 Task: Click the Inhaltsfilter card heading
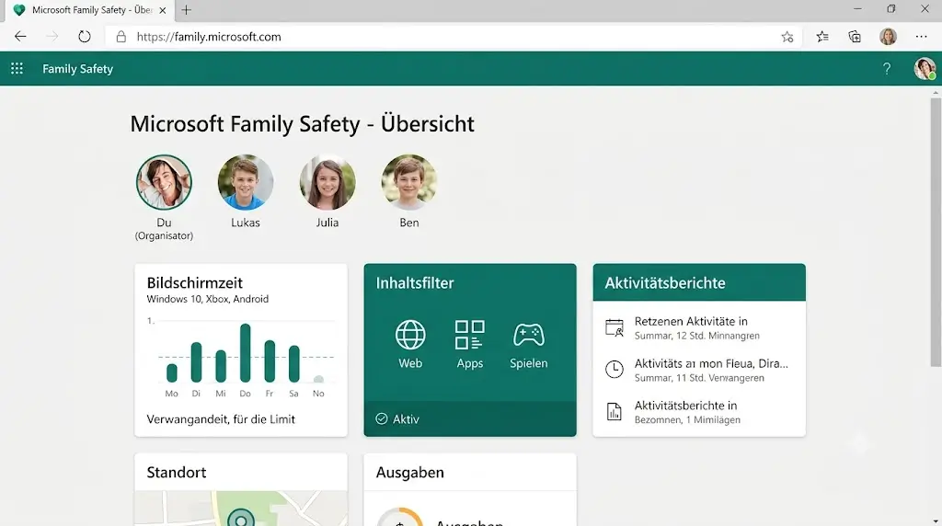pyautogui.click(x=415, y=283)
